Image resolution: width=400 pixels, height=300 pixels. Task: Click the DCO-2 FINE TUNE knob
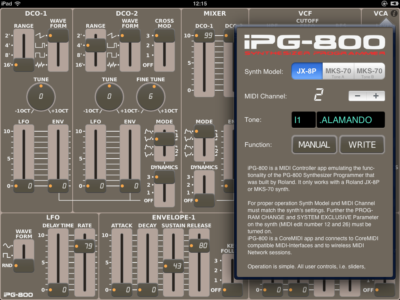[151, 96]
